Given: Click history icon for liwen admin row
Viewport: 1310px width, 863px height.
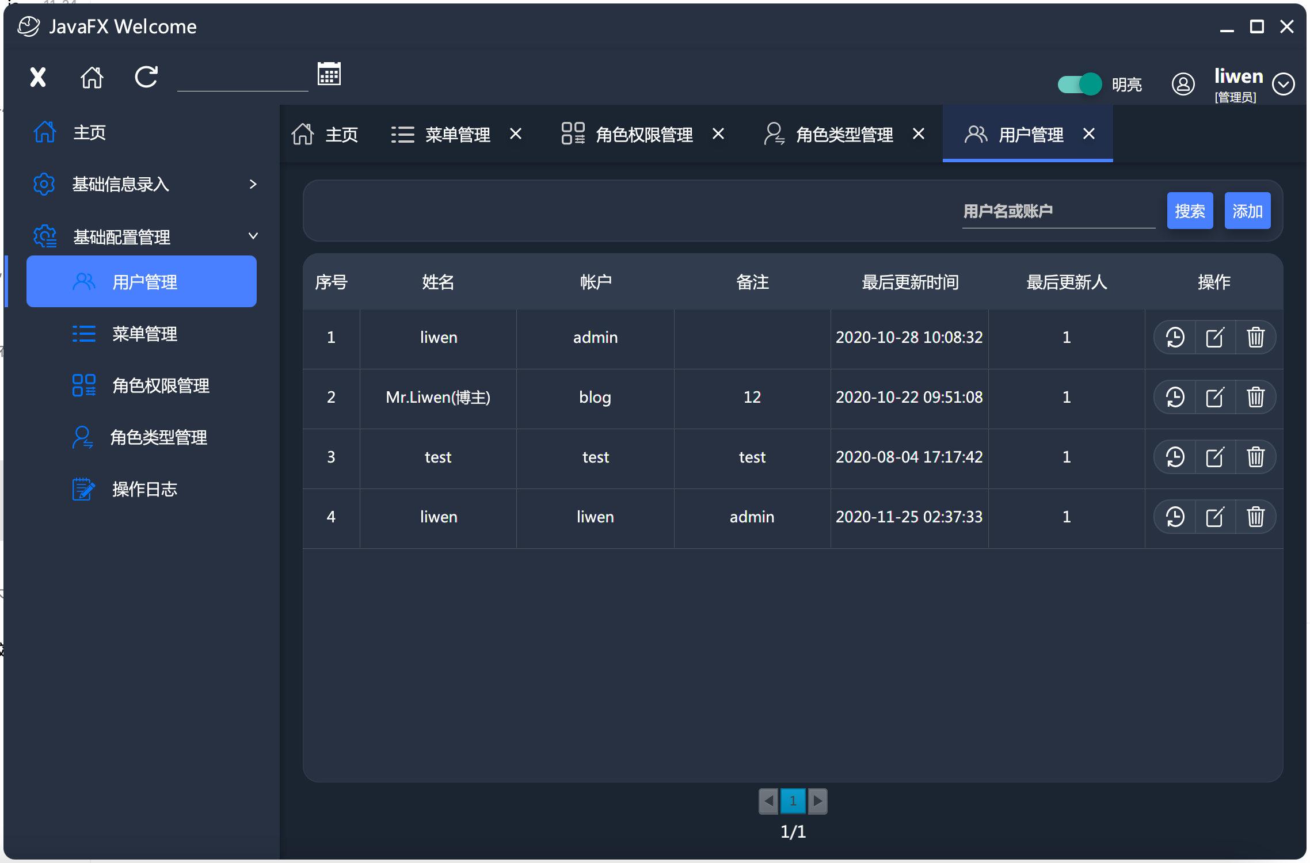Looking at the screenshot, I should click(1175, 337).
